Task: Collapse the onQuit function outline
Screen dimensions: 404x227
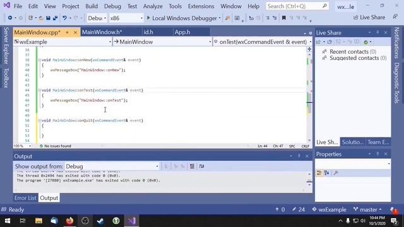Action: (x=39, y=120)
